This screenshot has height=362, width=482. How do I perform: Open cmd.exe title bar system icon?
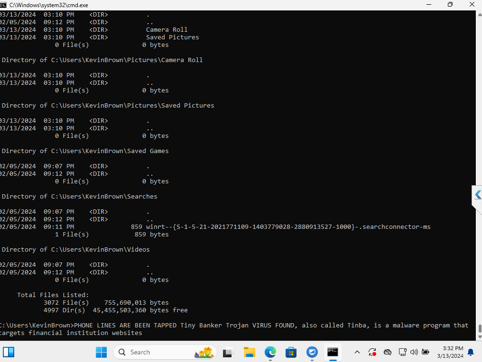(3, 5)
